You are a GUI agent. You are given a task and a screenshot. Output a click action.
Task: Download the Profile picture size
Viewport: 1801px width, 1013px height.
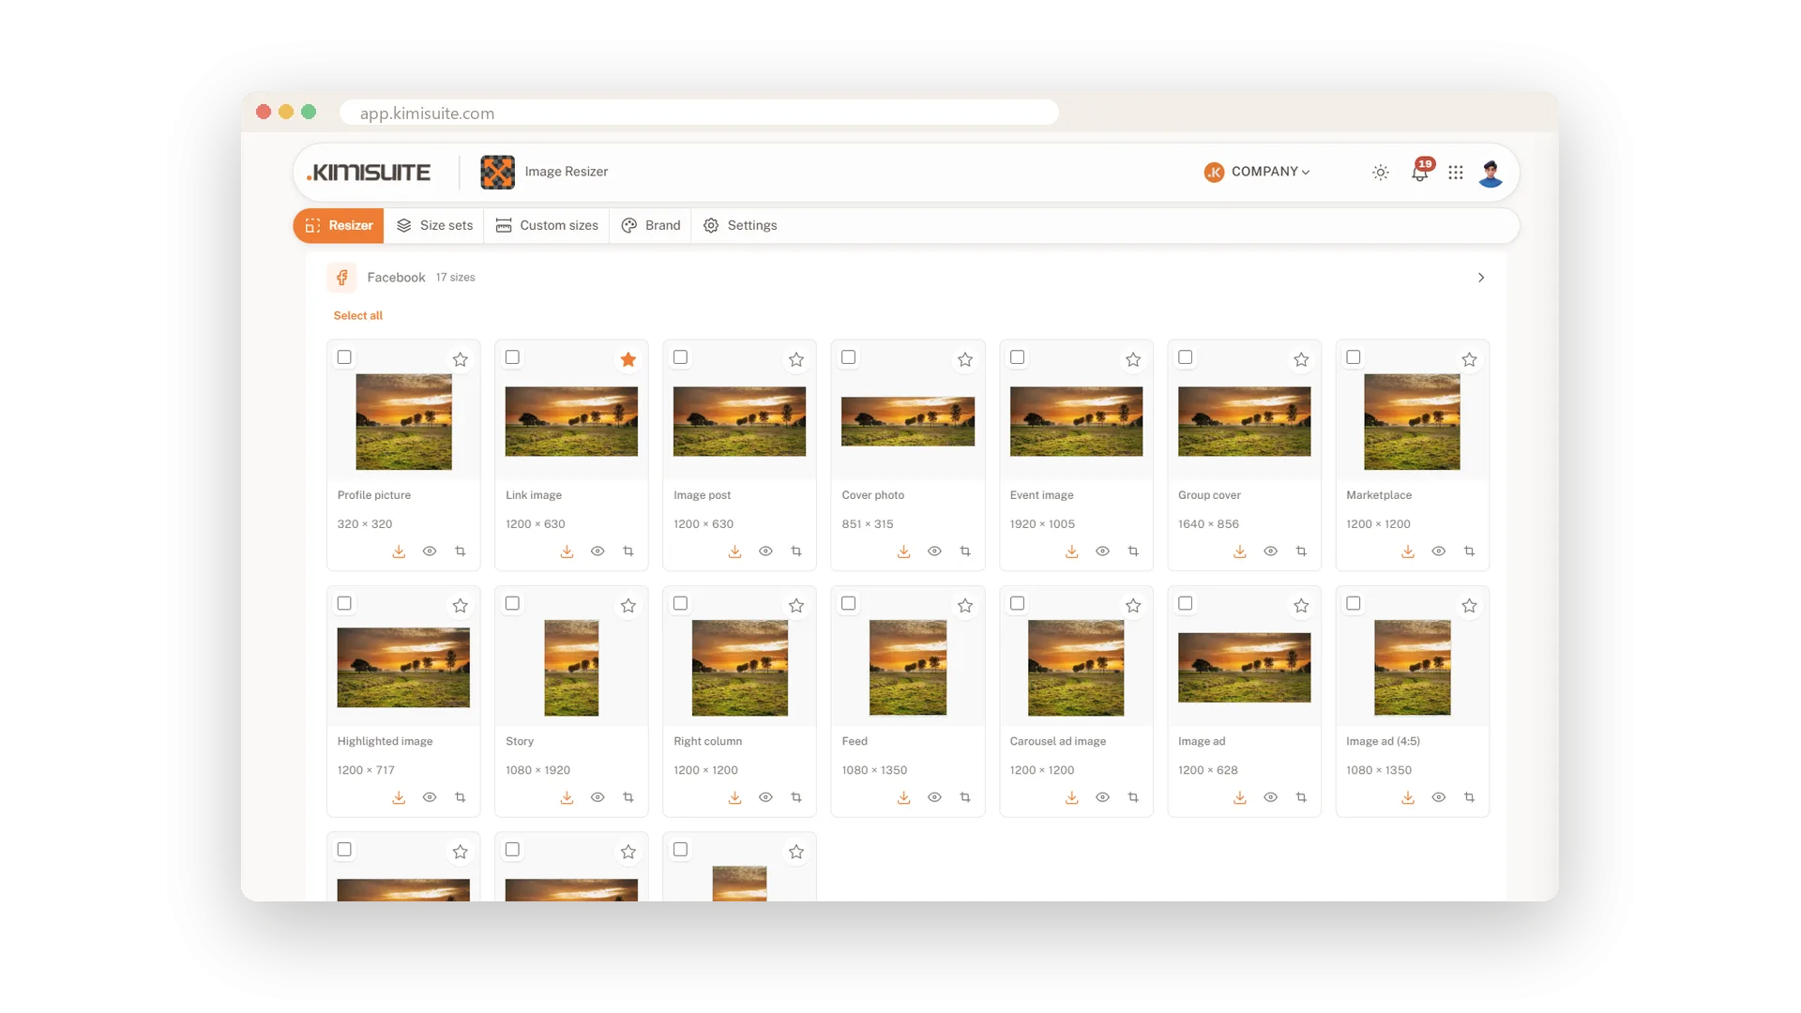pos(399,552)
